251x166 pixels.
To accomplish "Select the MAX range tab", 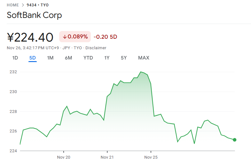I will 144,58.
